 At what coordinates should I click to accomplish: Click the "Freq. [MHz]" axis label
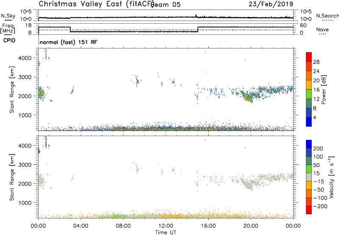(8, 28)
